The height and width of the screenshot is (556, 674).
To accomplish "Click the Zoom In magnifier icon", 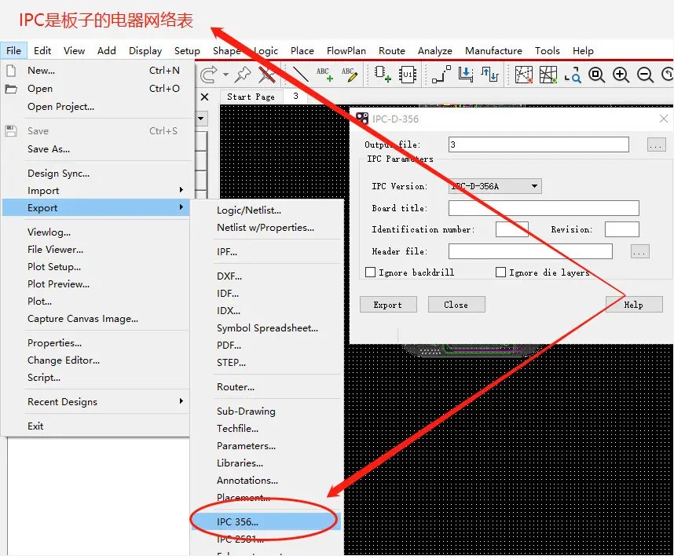I will click(x=621, y=75).
